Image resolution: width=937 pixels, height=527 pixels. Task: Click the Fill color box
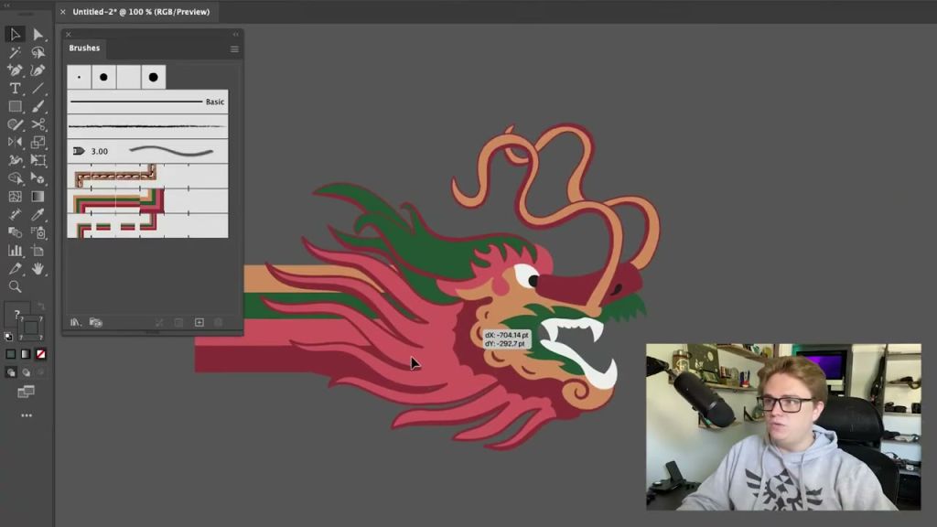pyautogui.click(x=16, y=314)
